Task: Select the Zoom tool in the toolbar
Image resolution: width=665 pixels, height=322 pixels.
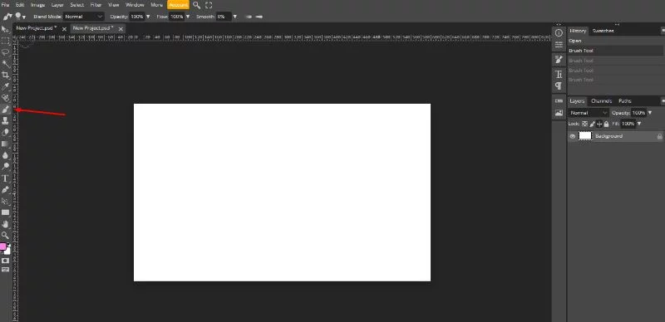Action: point(5,235)
